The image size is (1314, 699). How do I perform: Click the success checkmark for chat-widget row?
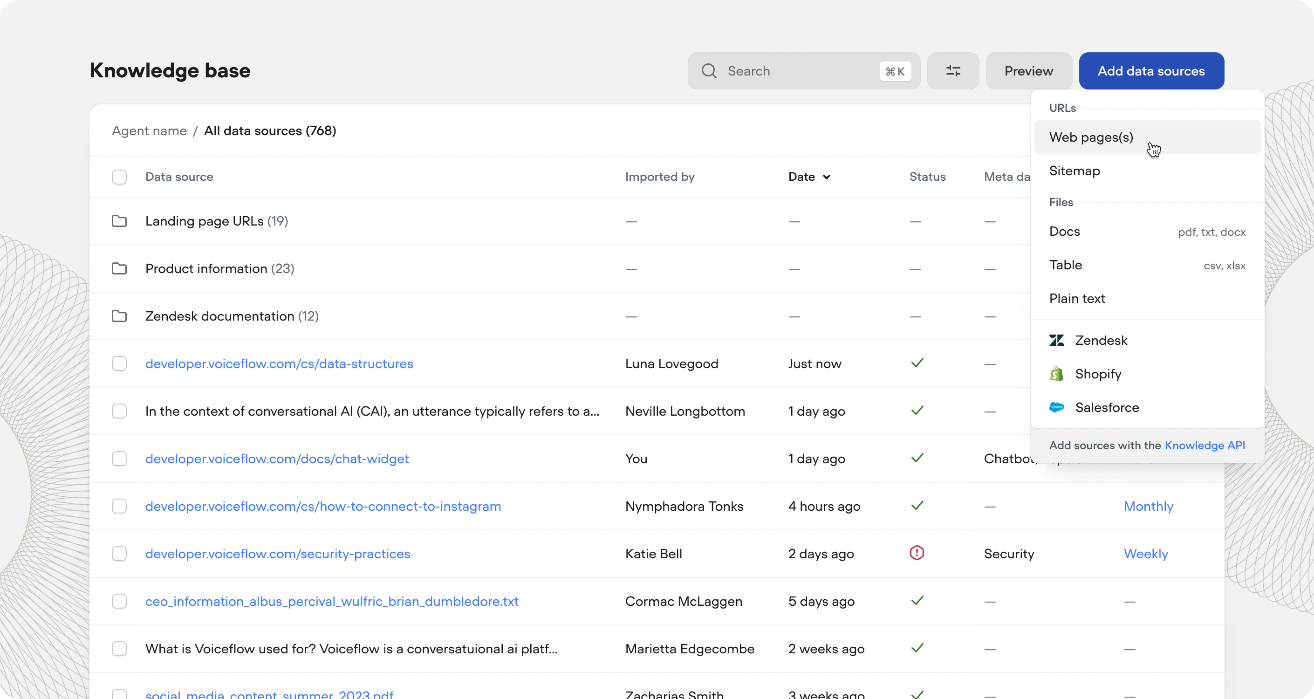pyautogui.click(x=917, y=458)
